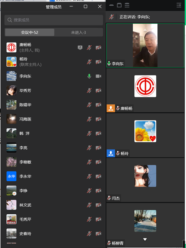Select member name 毛秀芹
Image resolution: width=186 pixels, height=248 pixels.
[25, 219]
